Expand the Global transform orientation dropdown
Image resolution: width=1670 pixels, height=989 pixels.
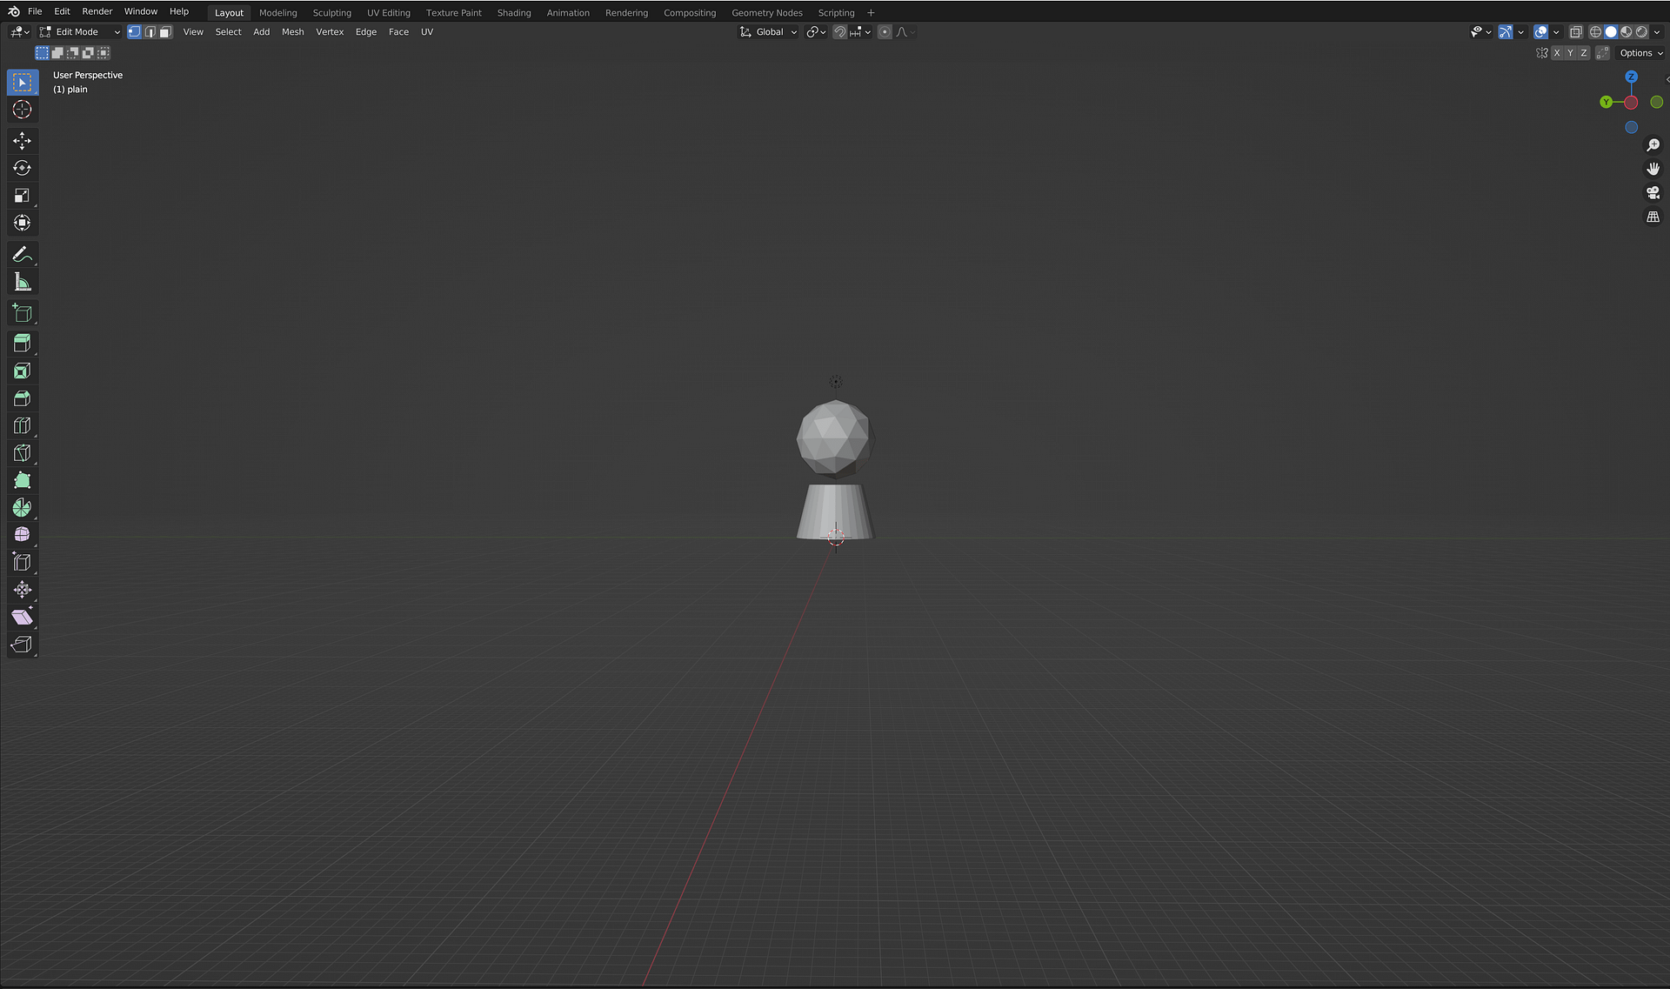coord(769,32)
